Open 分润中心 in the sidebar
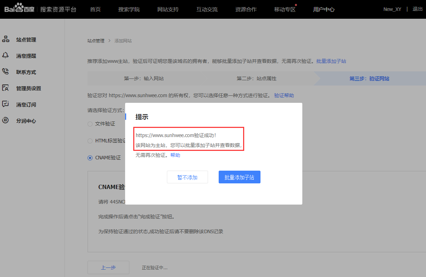This screenshot has width=426, height=277. click(26, 121)
